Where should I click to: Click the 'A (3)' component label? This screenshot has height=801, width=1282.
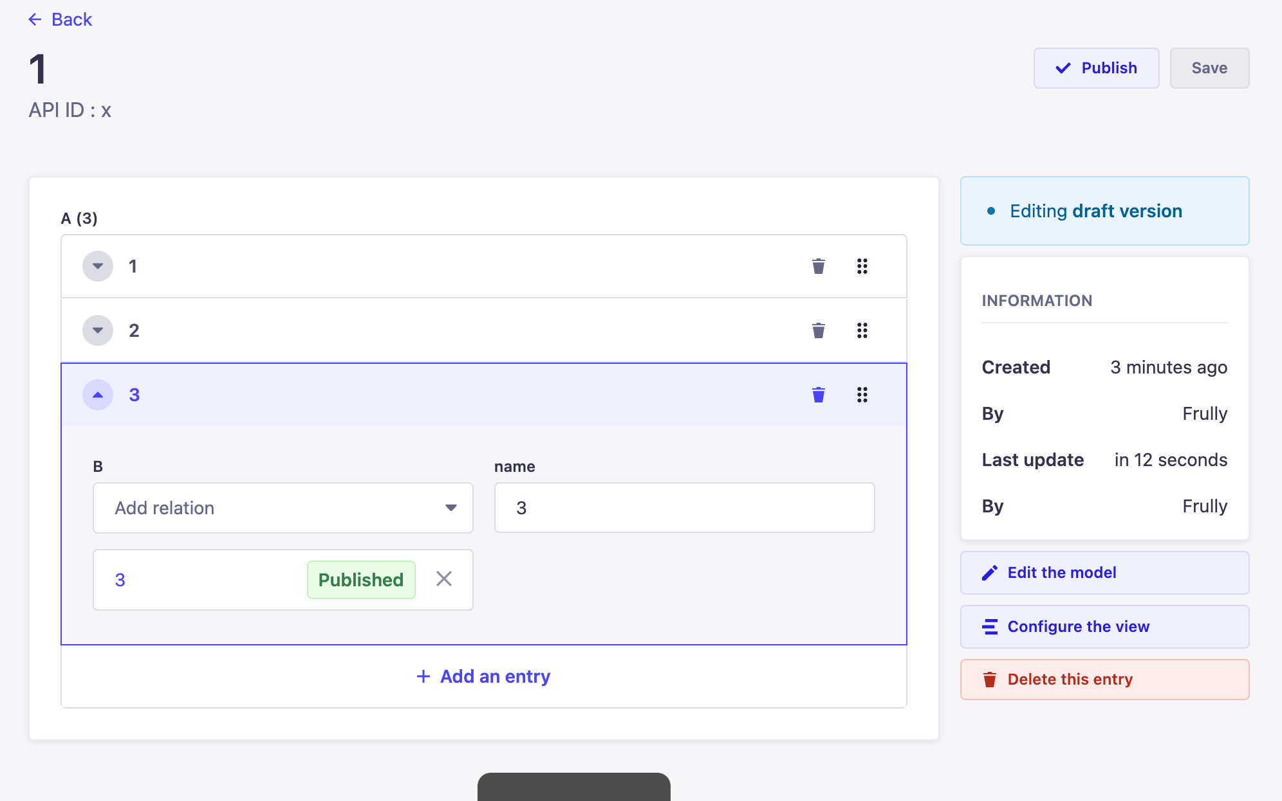pyautogui.click(x=79, y=219)
